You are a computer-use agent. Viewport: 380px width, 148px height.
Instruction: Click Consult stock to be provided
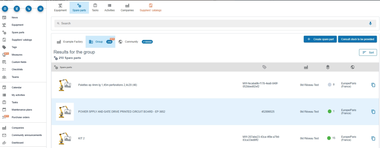(357, 39)
